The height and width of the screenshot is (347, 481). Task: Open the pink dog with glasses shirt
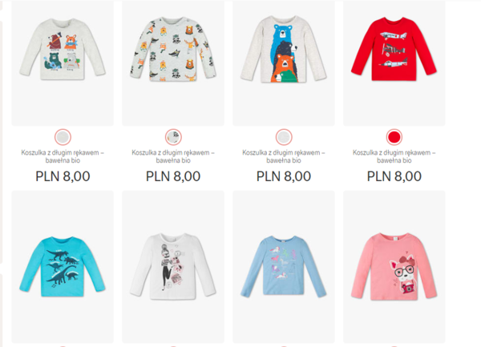[x=394, y=267]
